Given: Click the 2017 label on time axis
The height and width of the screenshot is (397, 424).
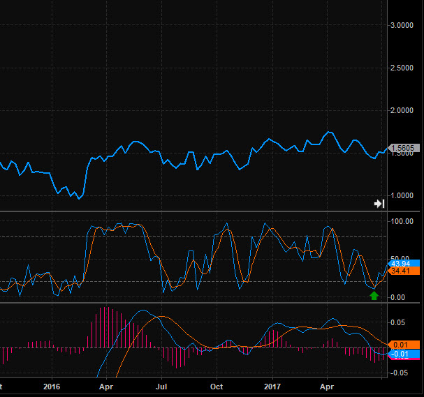Looking at the screenshot, I should pyautogui.click(x=271, y=386).
